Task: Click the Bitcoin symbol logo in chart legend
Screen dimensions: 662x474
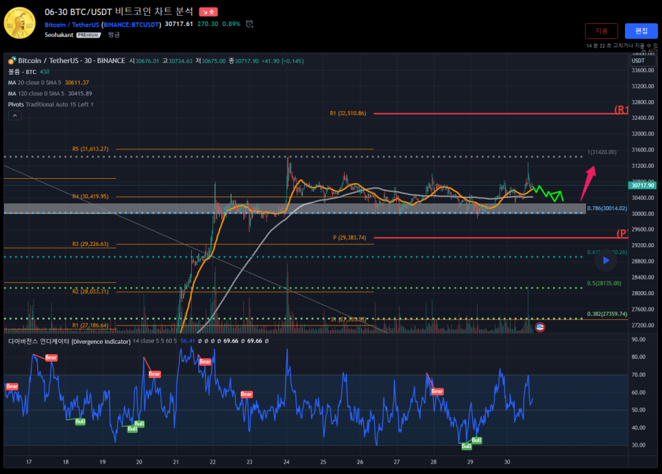Action: coord(12,61)
